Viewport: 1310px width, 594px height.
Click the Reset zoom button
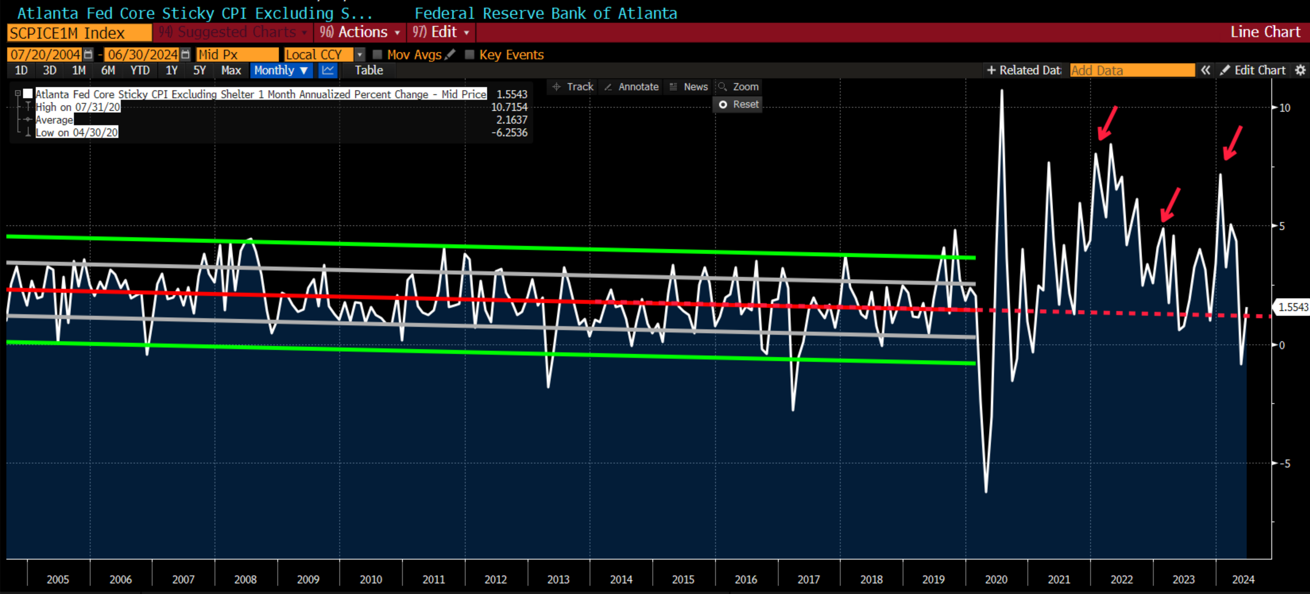[738, 104]
